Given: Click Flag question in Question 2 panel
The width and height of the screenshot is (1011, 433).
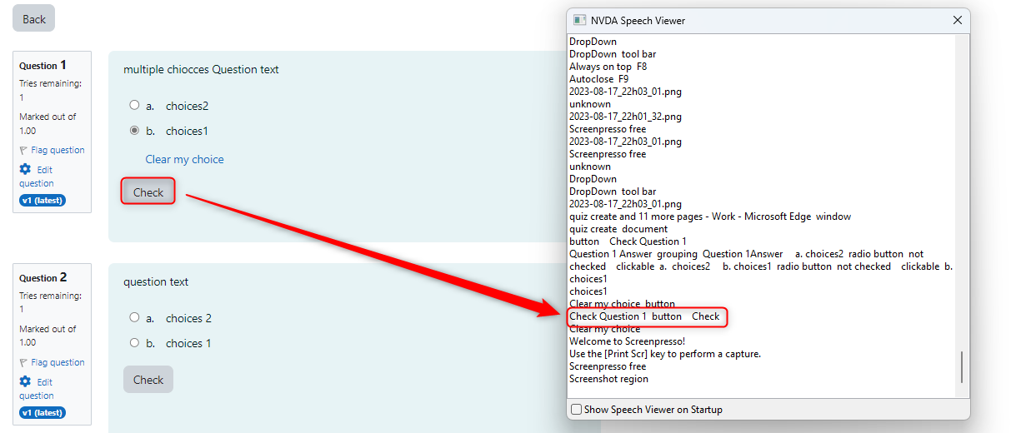Looking at the screenshot, I should pos(58,362).
